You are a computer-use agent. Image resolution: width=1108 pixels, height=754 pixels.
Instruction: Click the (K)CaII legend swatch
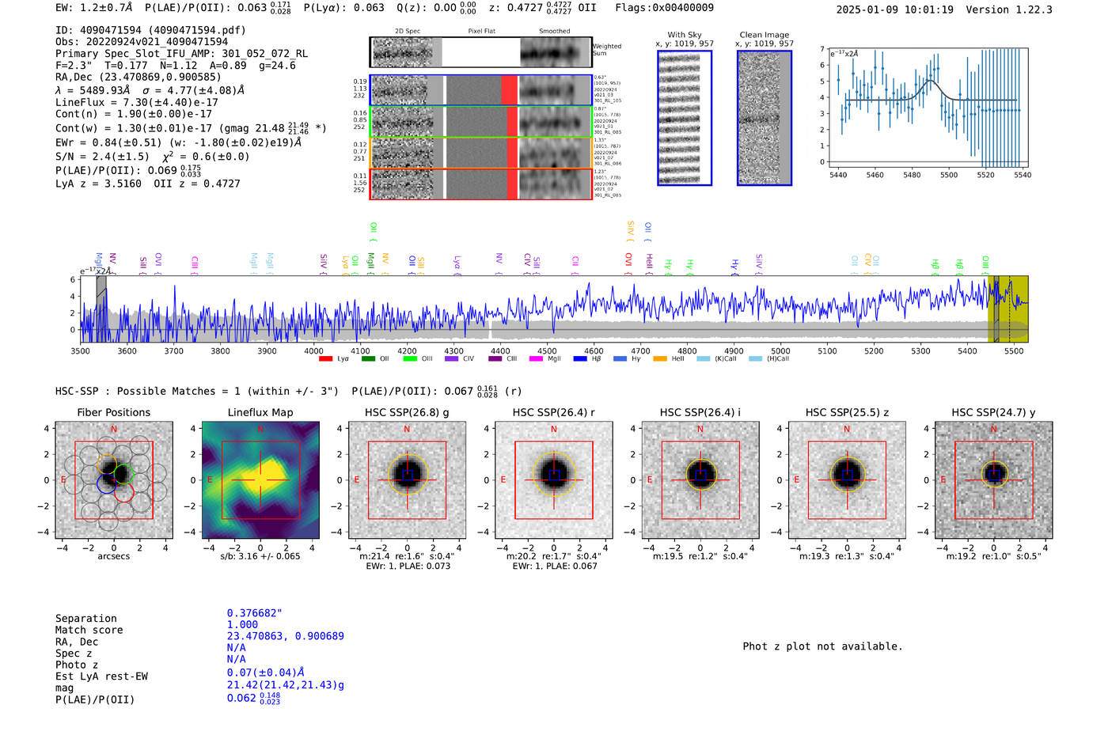click(x=704, y=359)
